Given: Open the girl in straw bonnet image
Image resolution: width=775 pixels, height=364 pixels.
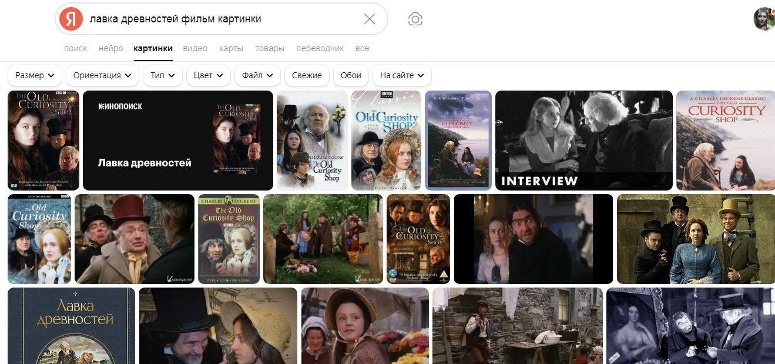Looking at the screenshot, I should [365, 325].
